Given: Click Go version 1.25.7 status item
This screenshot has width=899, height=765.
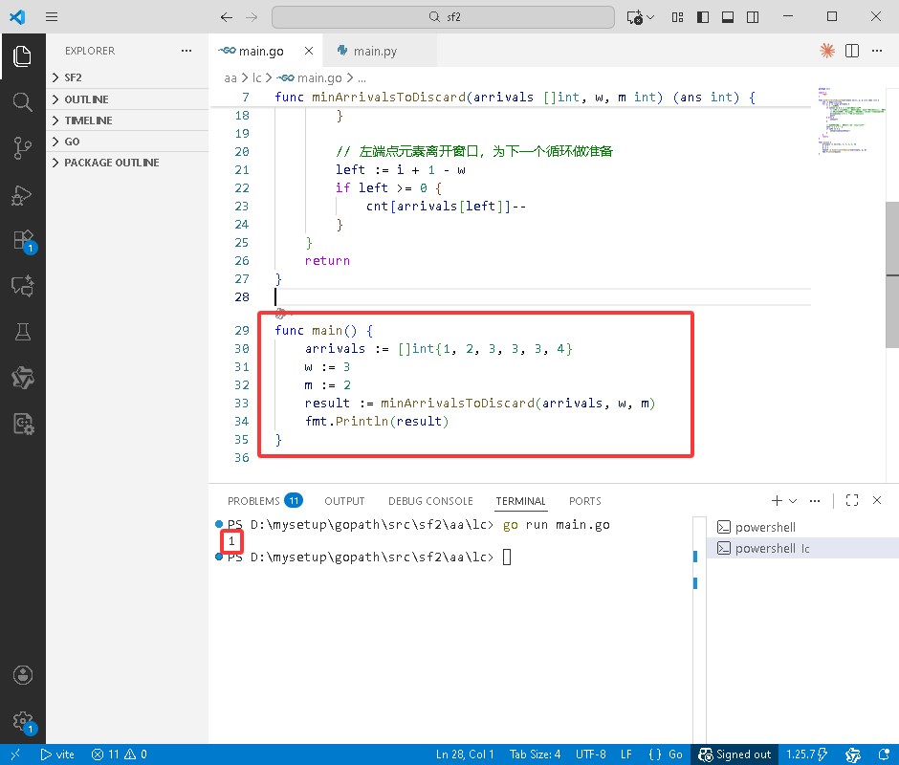Looking at the screenshot, I should 806,754.
